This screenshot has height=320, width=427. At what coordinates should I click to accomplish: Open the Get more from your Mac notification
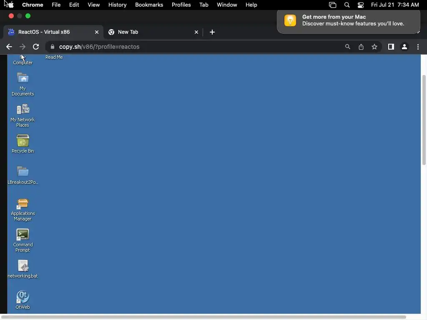coord(349,21)
